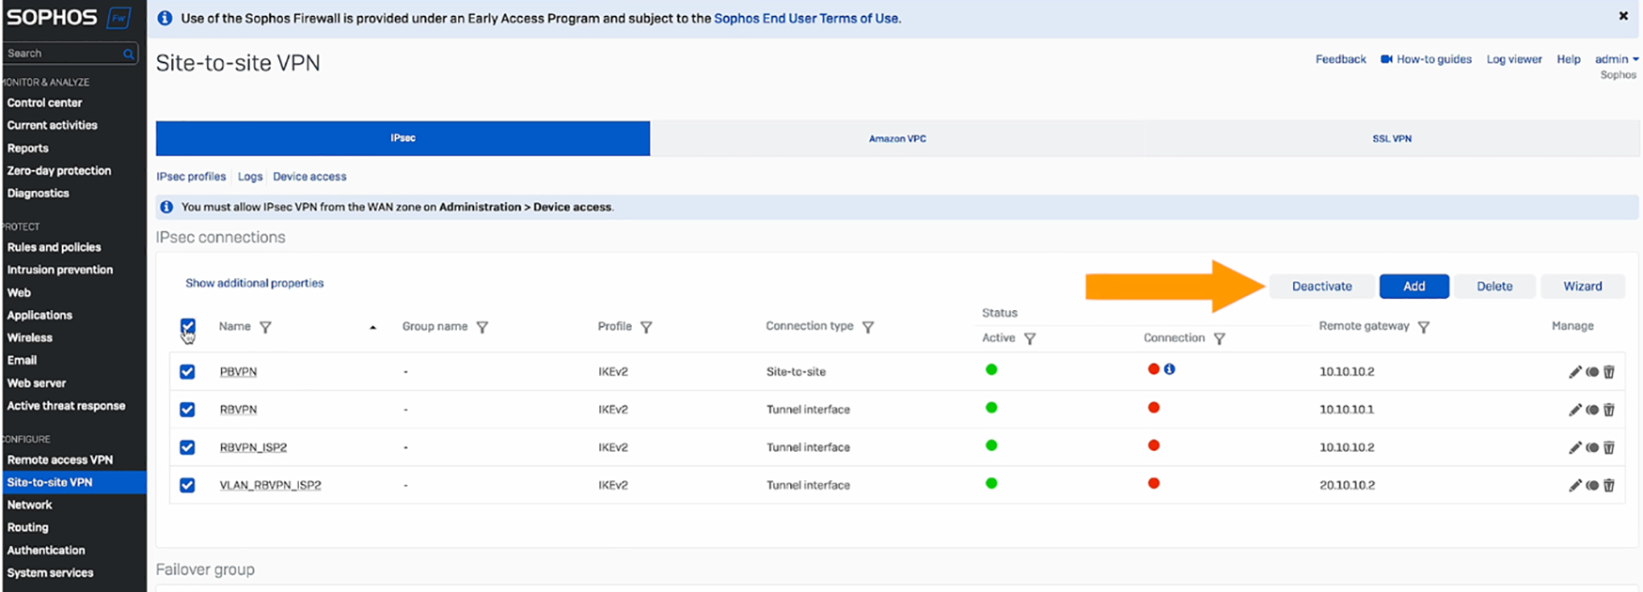This screenshot has width=1643, height=592.
Task: Click the pencil edit icon for PBVPN
Action: click(x=1574, y=372)
